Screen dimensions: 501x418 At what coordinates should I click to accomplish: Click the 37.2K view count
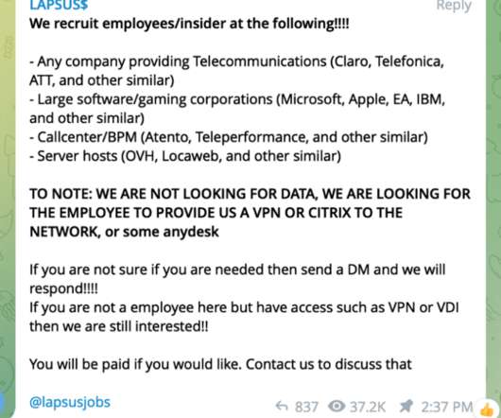point(368,407)
